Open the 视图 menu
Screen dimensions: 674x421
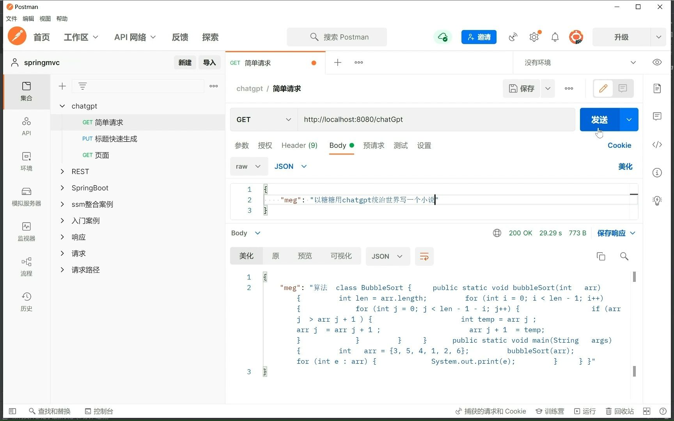[45, 19]
